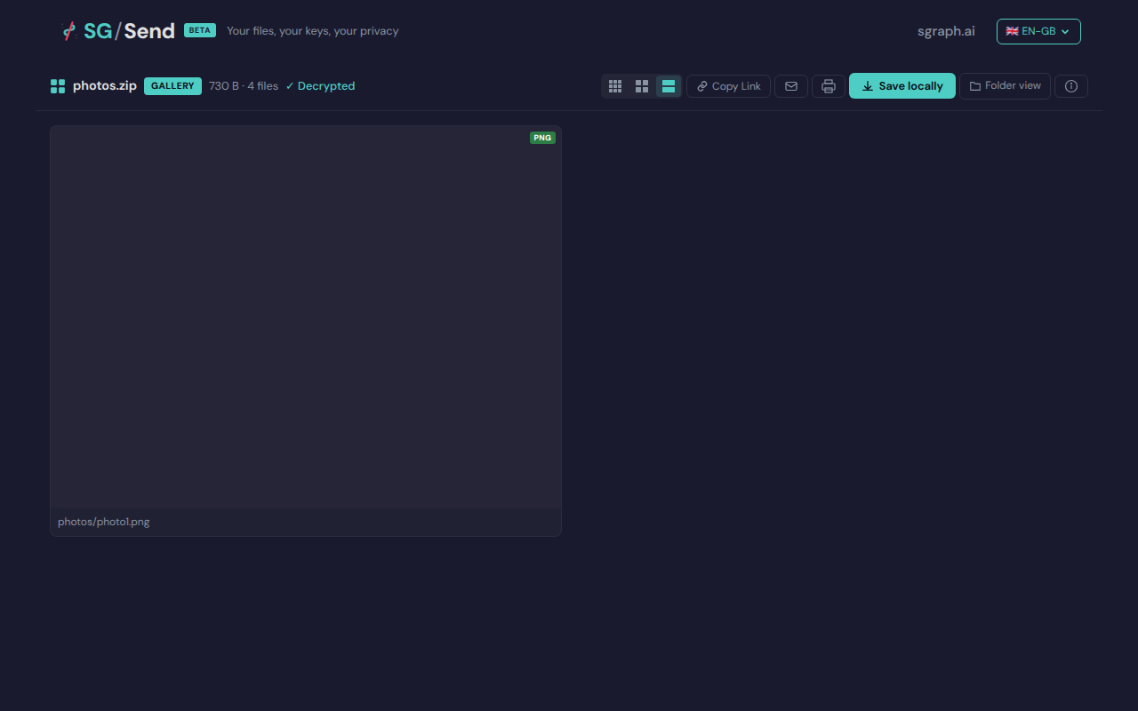The height and width of the screenshot is (711, 1138).
Task: Click the Copy Link button
Action: click(x=728, y=86)
